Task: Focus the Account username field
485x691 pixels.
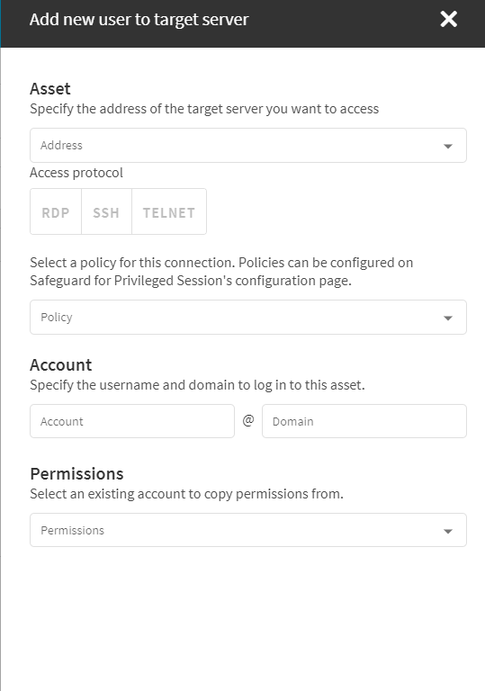Action: pos(132,421)
